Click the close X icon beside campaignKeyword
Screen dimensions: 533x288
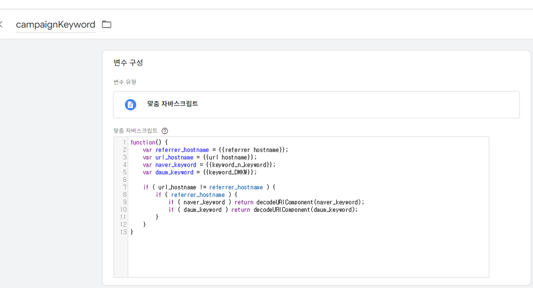(x=1, y=24)
